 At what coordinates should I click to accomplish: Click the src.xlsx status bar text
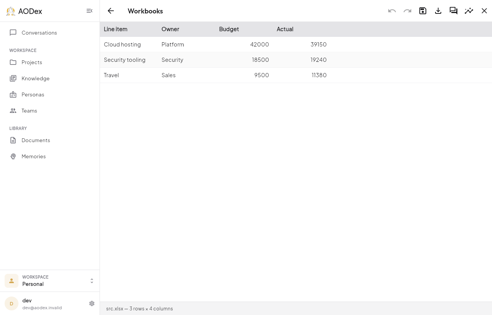pyautogui.click(x=140, y=308)
